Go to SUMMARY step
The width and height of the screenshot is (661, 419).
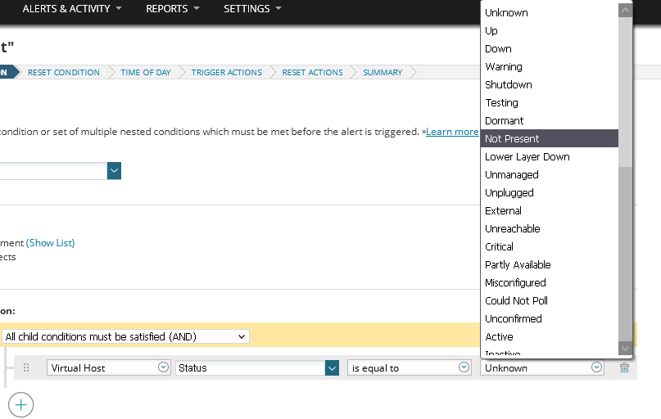383,73
